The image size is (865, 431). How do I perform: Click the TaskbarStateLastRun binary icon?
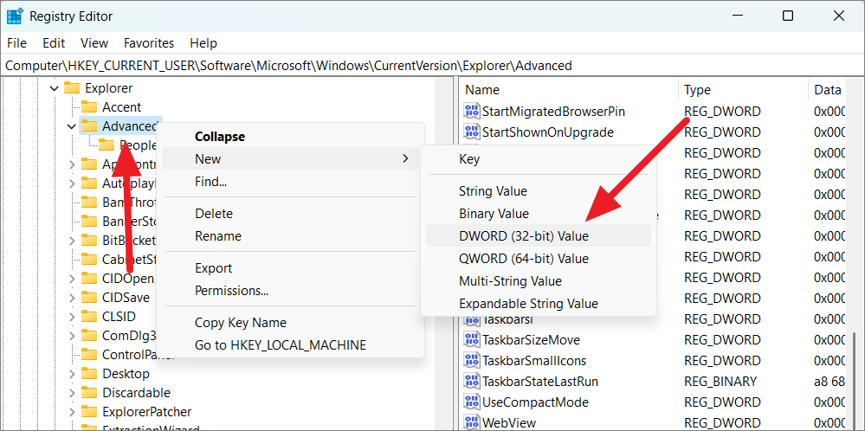472,382
